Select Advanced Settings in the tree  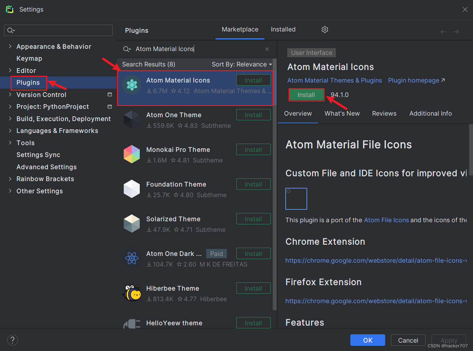coord(47,167)
